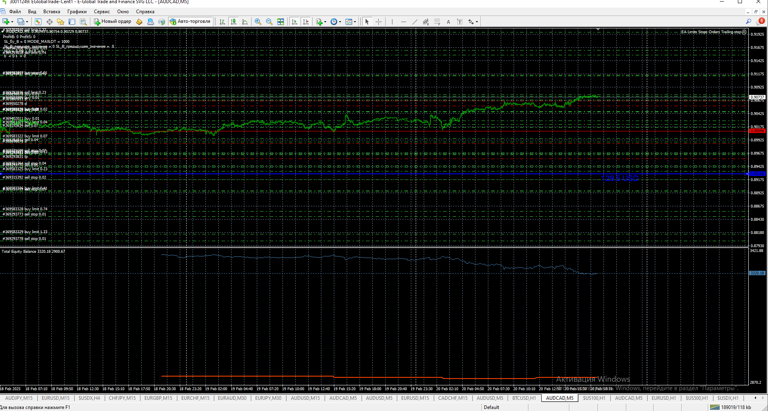Screen dimensions: 768x411
Task: Select the trendline tool
Action: [414, 22]
